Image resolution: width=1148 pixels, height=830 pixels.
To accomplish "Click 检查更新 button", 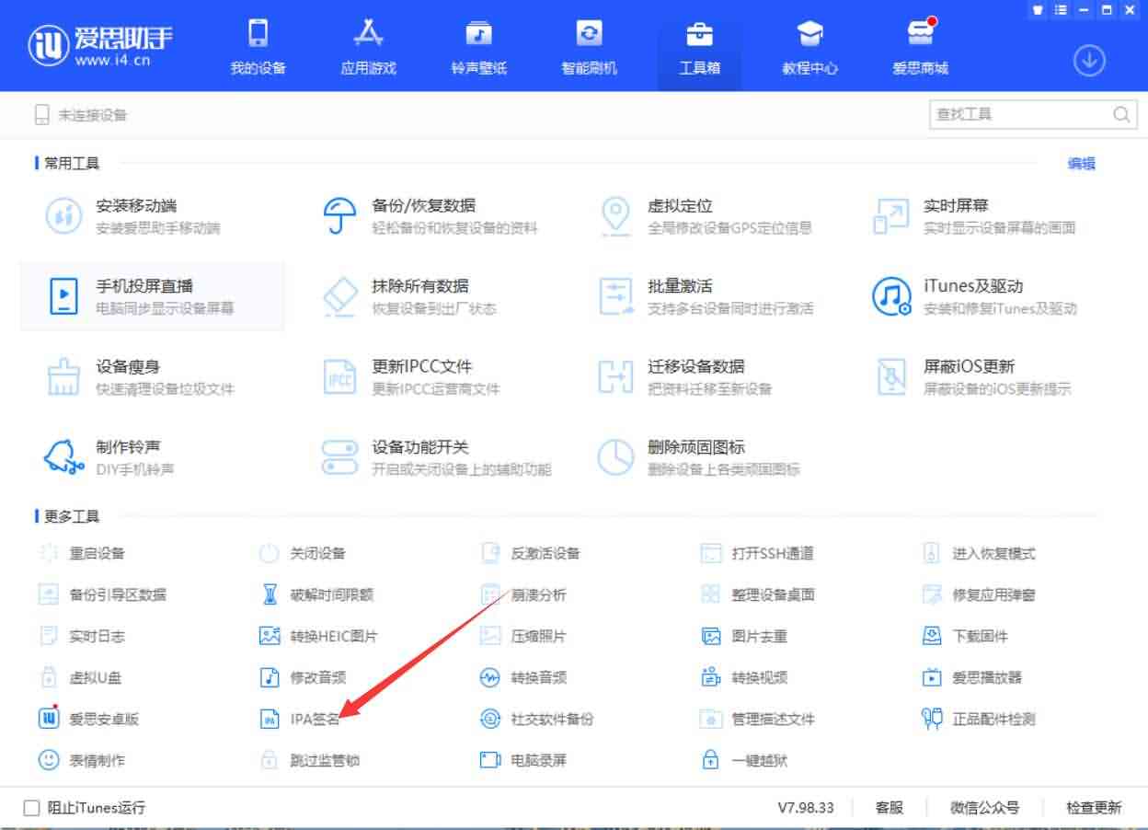I will 1094,808.
